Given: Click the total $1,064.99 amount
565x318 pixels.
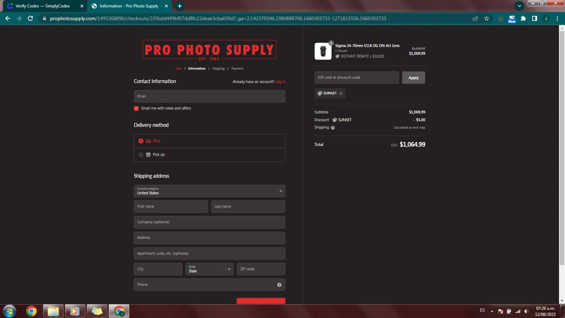Looking at the screenshot, I should point(412,145).
